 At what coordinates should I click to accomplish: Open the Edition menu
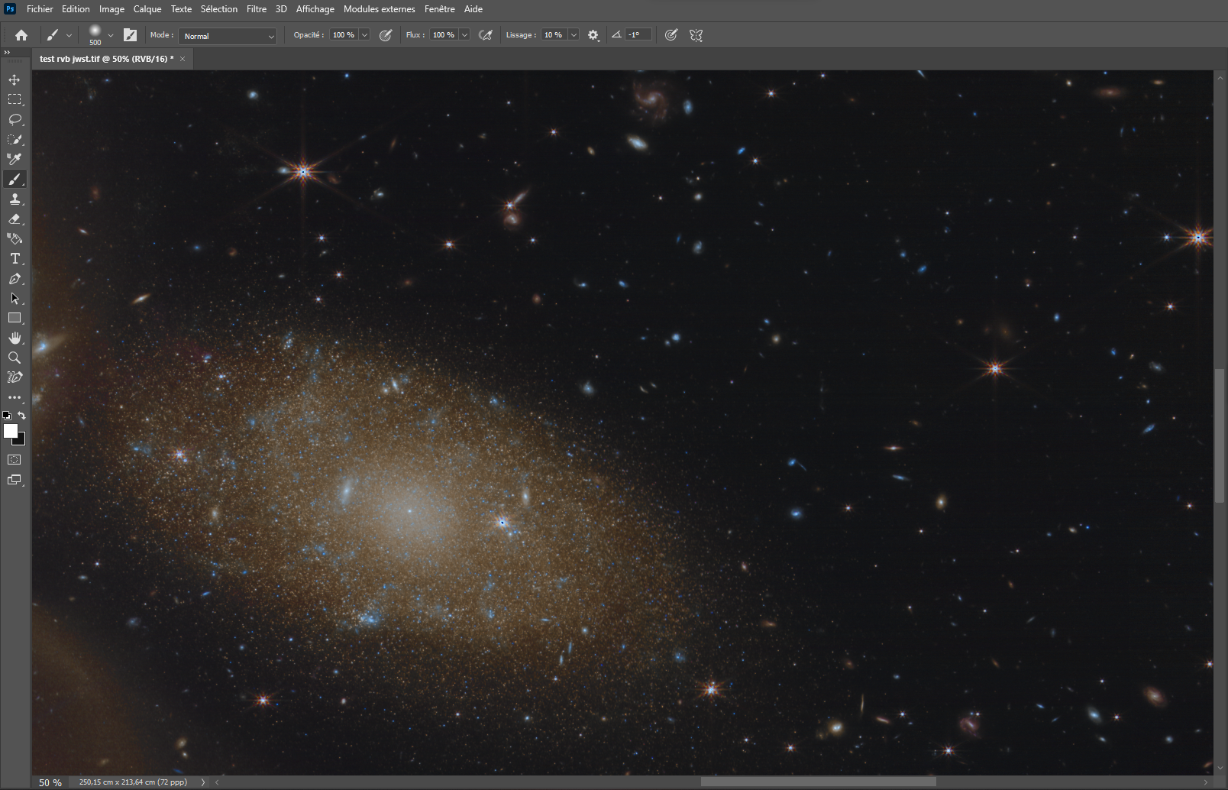[x=76, y=9]
